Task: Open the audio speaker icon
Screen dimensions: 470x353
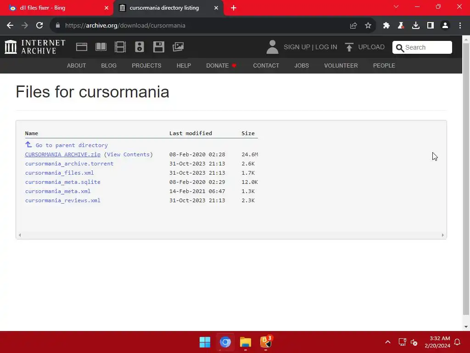Action: 140,47
